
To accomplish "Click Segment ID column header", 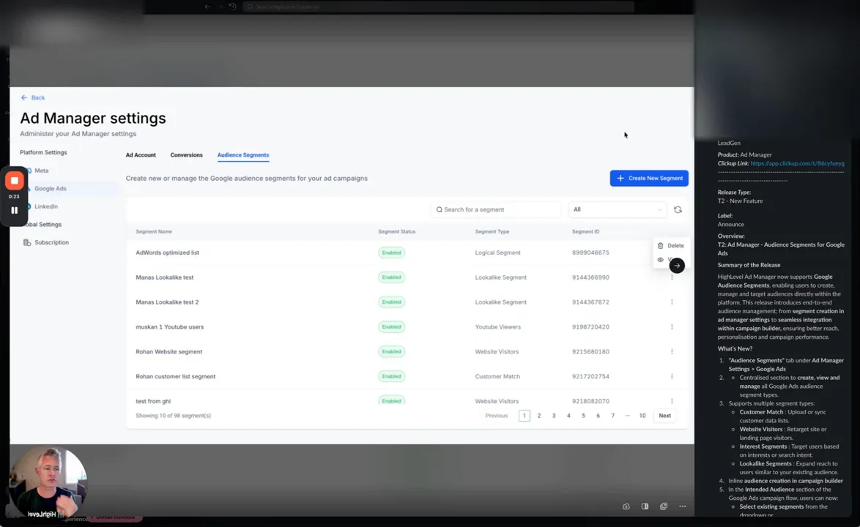I will [586, 232].
